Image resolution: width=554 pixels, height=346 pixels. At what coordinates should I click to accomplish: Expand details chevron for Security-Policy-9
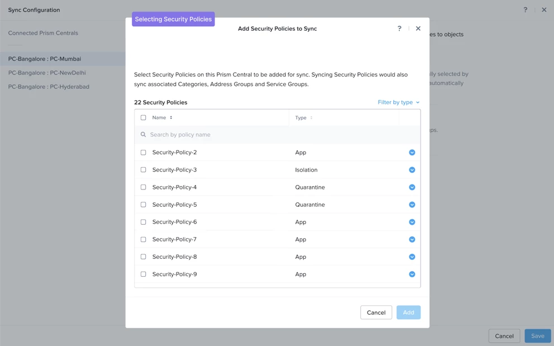412,274
